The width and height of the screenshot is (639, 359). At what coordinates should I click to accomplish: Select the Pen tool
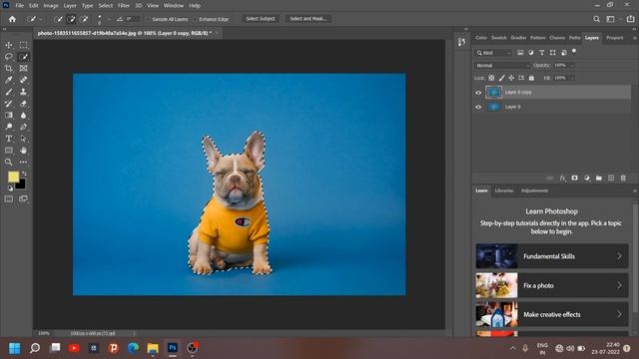click(x=23, y=127)
